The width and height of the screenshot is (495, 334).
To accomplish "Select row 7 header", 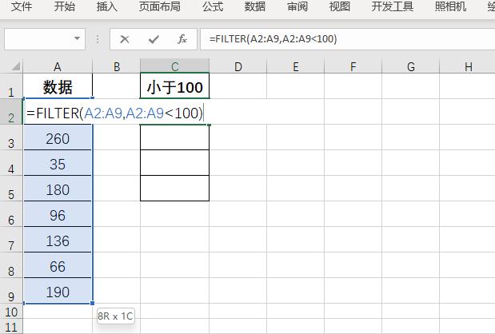I will (x=11, y=240).
